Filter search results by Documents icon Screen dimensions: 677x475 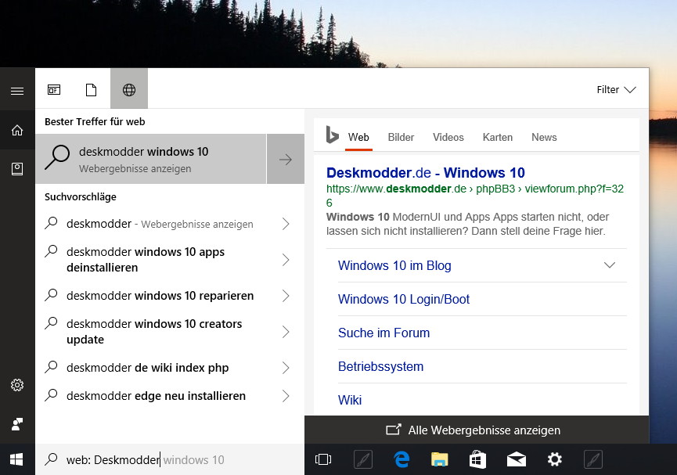(x=91, y=90)
